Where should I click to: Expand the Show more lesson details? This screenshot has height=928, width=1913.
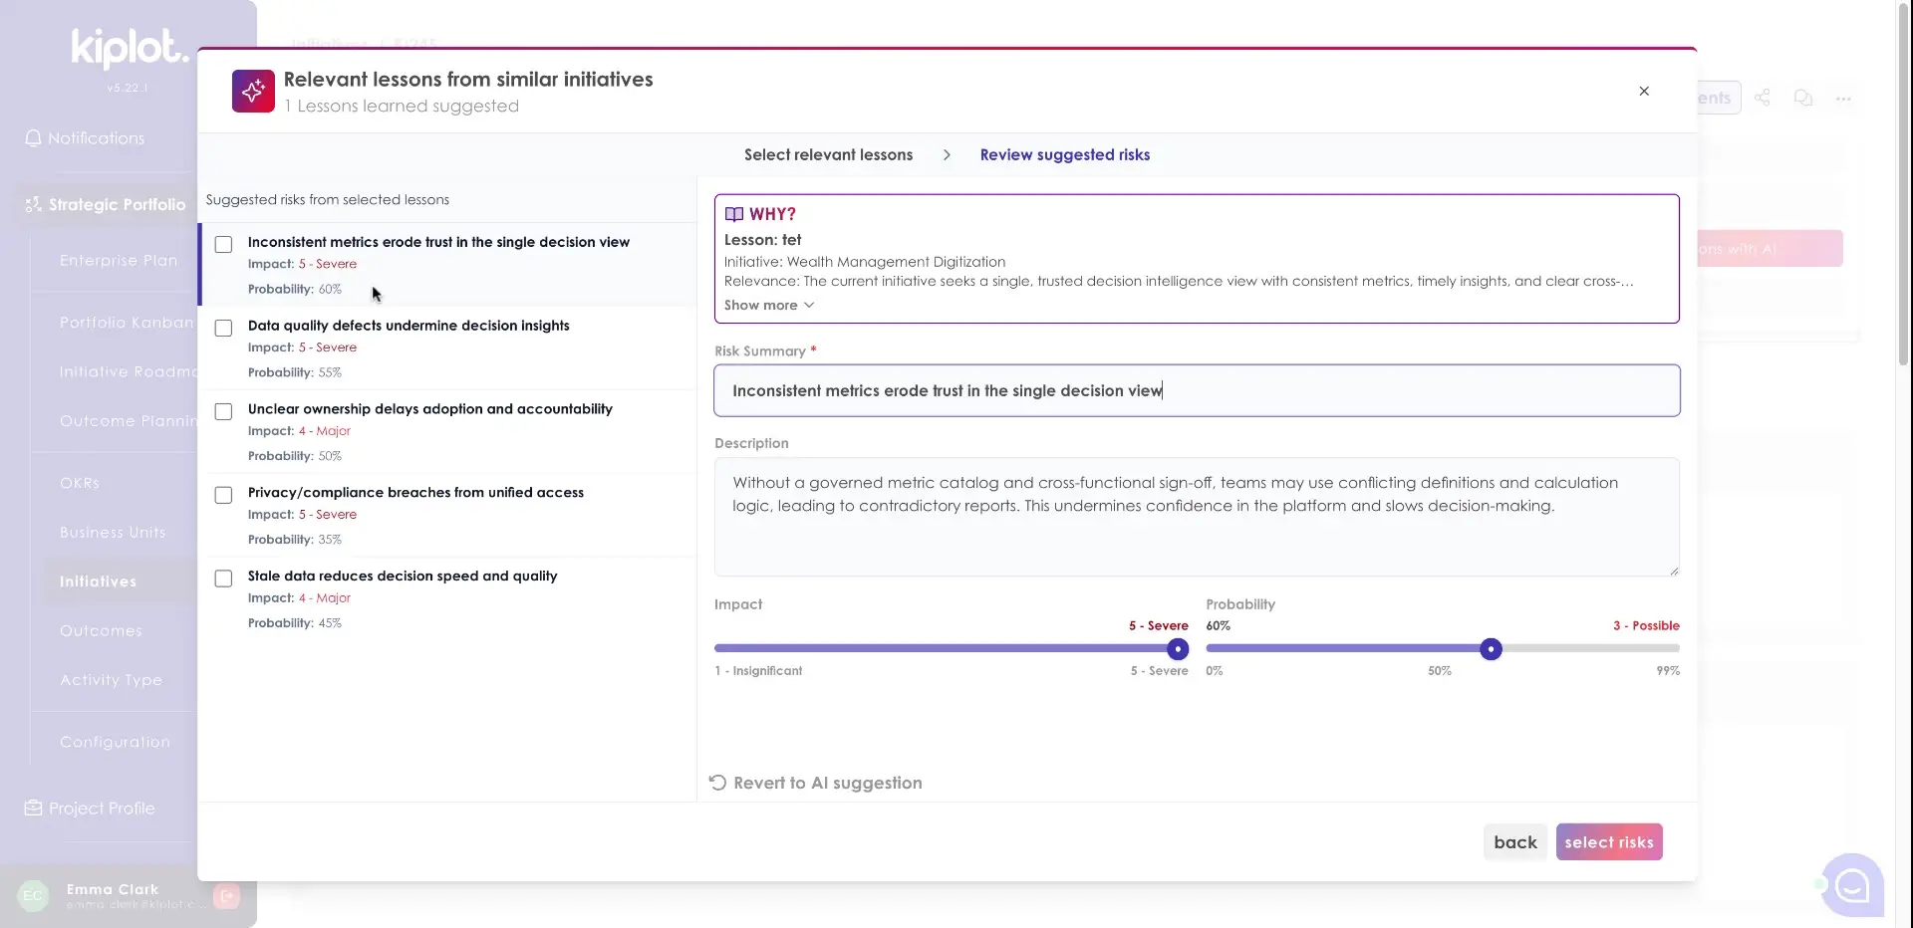[767, 305]
